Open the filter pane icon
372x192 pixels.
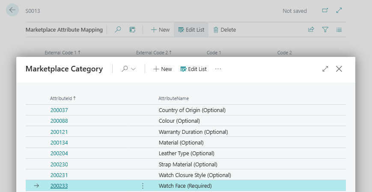[x=325, y=30]
